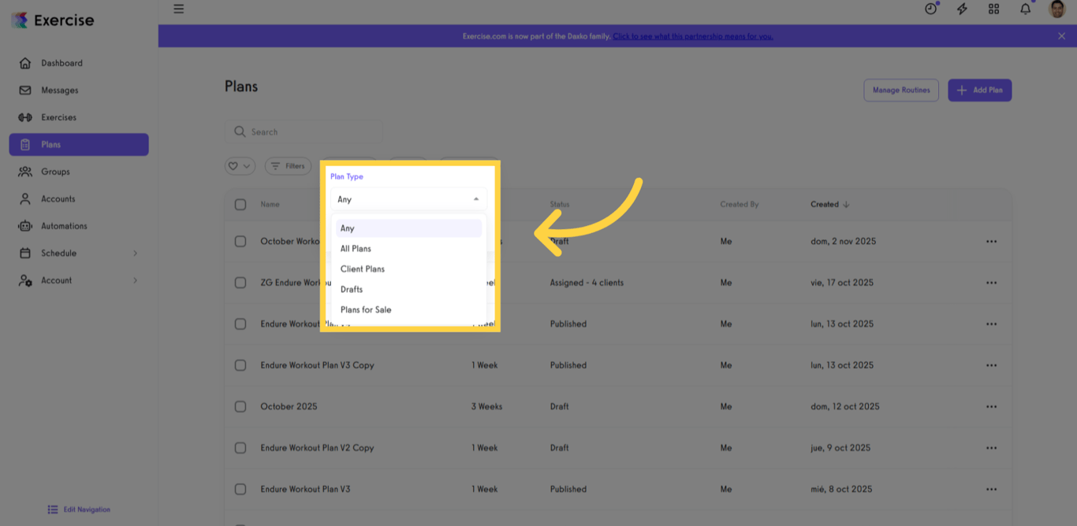Sort by Created column arrow
This screenshot has height=526, width=1077.
click(846, 204)
